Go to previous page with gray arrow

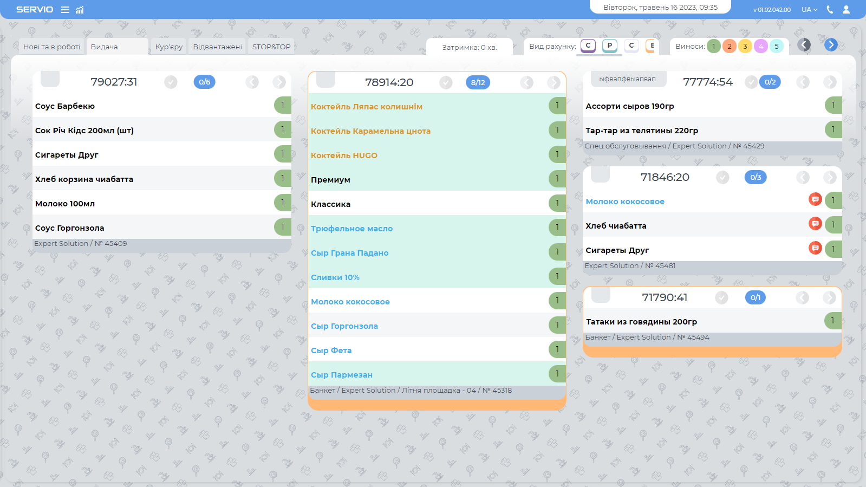(804, 45)
